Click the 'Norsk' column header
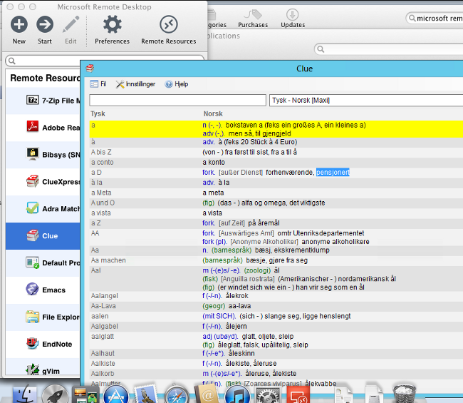 pos(213,113)
